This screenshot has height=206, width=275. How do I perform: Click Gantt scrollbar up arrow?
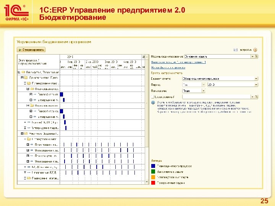pos(147,56)
